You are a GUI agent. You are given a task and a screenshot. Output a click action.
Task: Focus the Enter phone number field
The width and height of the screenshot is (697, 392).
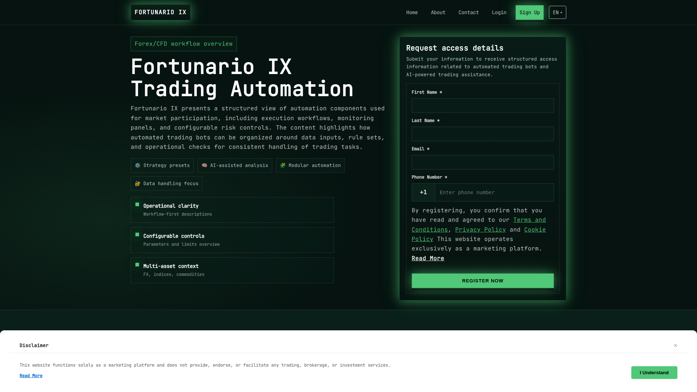(x=494, y=192)
